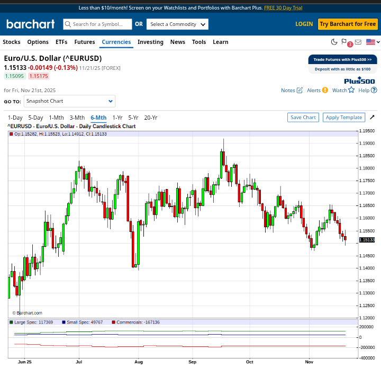Click Trade Futures with Plus500 banner
Screen dimensions: 381x377
click(342, 59)
